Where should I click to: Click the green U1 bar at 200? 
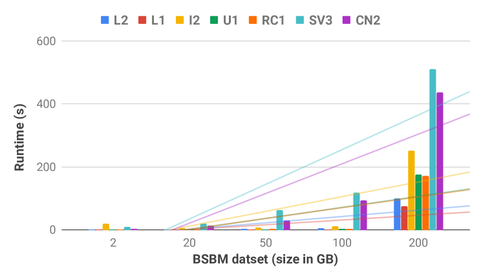click(x=418, y=202)
